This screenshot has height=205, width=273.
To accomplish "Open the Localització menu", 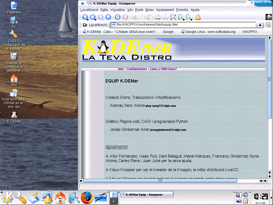I will [89, 10].
